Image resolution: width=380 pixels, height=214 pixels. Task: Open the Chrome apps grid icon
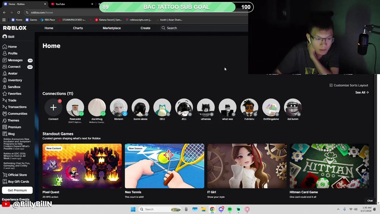click(4, 20)
